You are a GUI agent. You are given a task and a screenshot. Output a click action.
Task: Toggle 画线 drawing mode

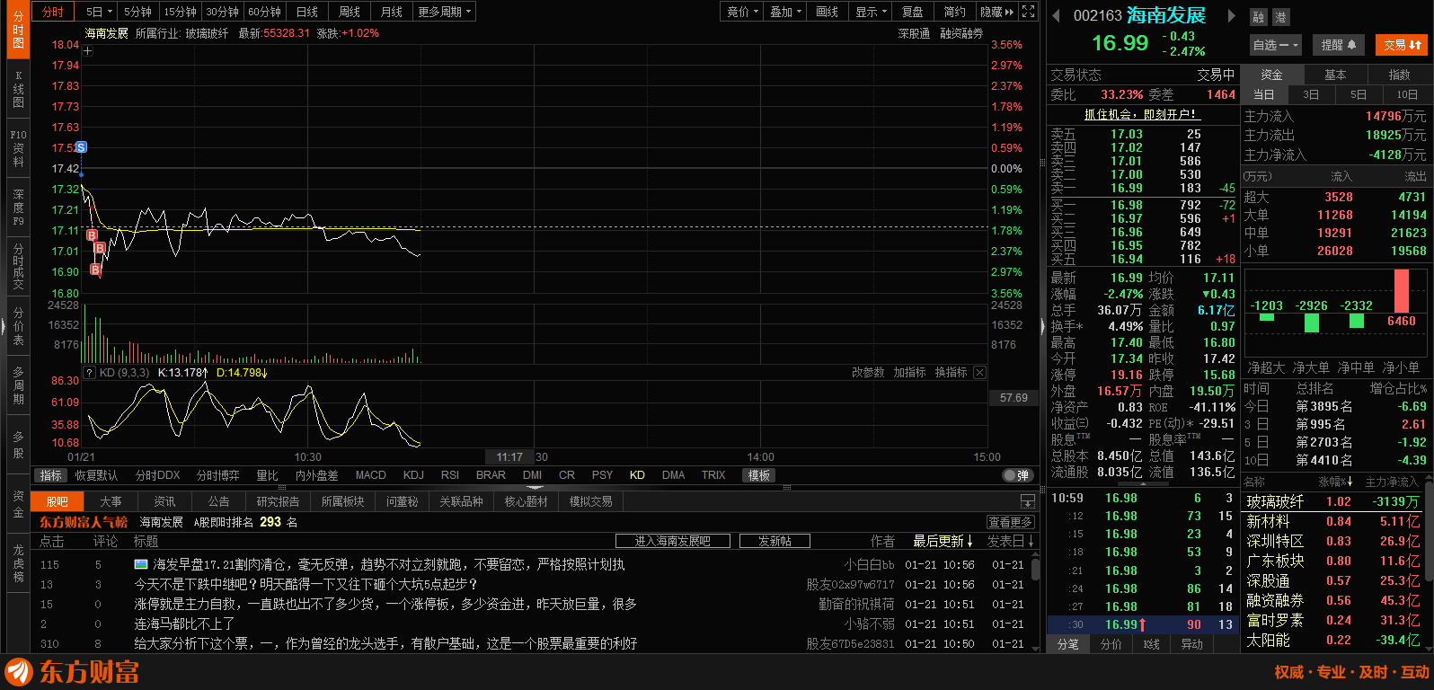coord(827,12)
